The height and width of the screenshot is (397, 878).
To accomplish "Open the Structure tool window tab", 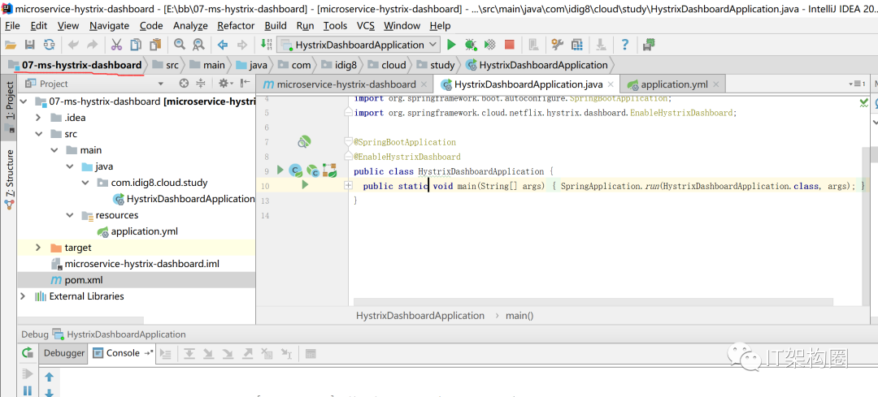I will point(9,179).
